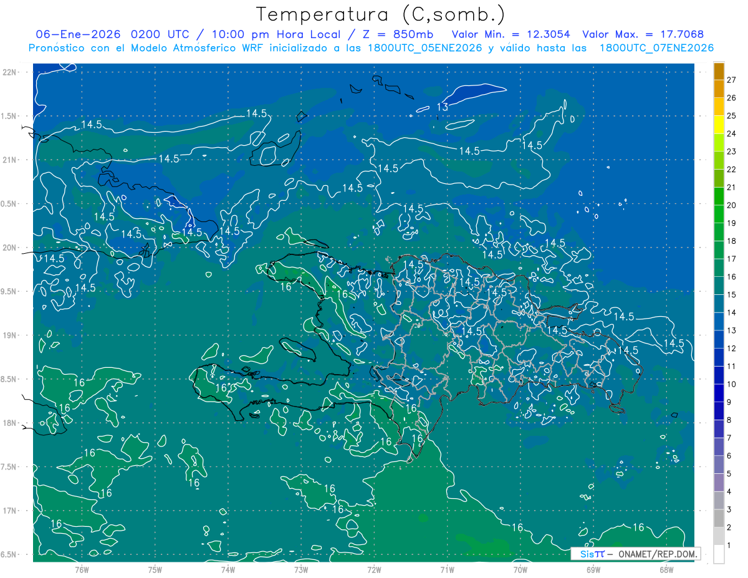Viewport: 748px width, 578px height.
Task: Click the purple swatch between 5 and 6
Action: (719, 465)
